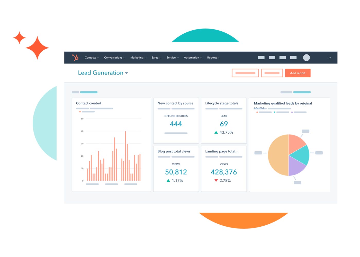360x257 pixels.
Task: Open the Landing page total report title
Action: [222, 151]
